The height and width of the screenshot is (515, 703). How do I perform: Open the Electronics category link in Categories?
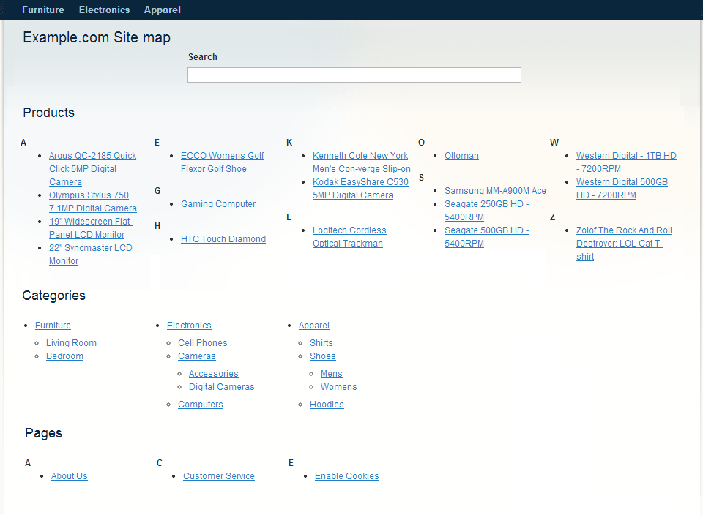tap(189, 326)
